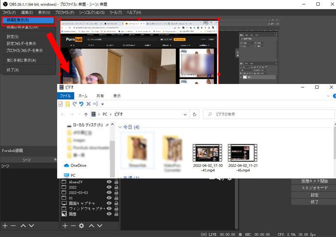Viewport: 336px width, 237px height.
Task: Open the OBS 表示(V) menu
Action: point(44,12)
